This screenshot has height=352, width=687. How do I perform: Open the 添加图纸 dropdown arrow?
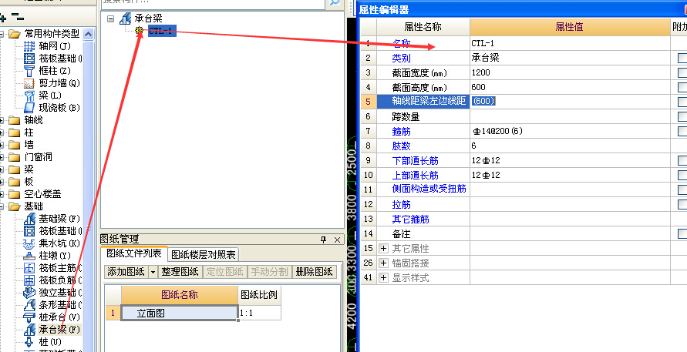click(153, 272)
